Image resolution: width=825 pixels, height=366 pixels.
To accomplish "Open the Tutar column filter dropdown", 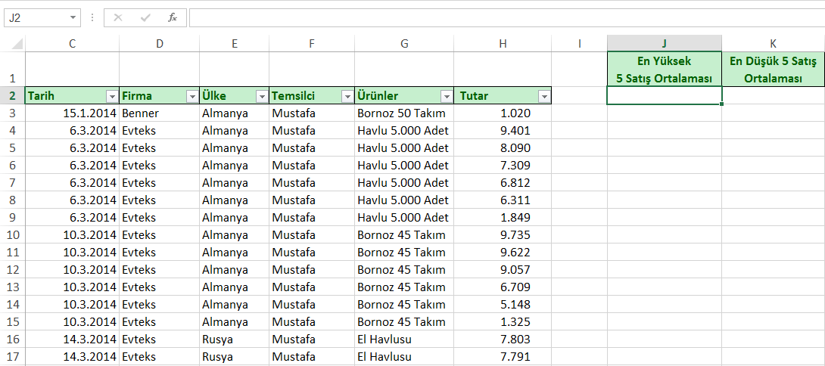I will [x=543, y=96].
